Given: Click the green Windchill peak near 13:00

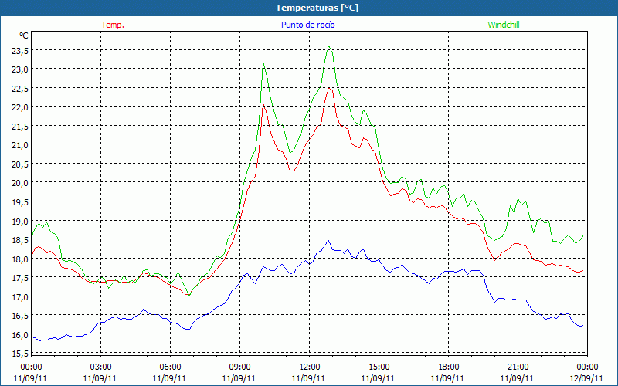Looking at the screenshot, I should [x=329, y=46].
